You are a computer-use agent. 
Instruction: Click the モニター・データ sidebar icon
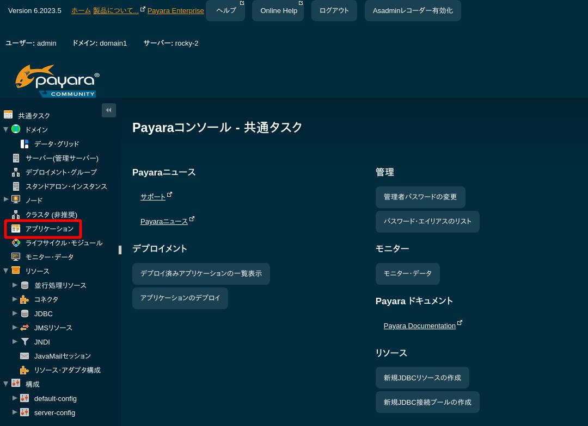(16, 256)
